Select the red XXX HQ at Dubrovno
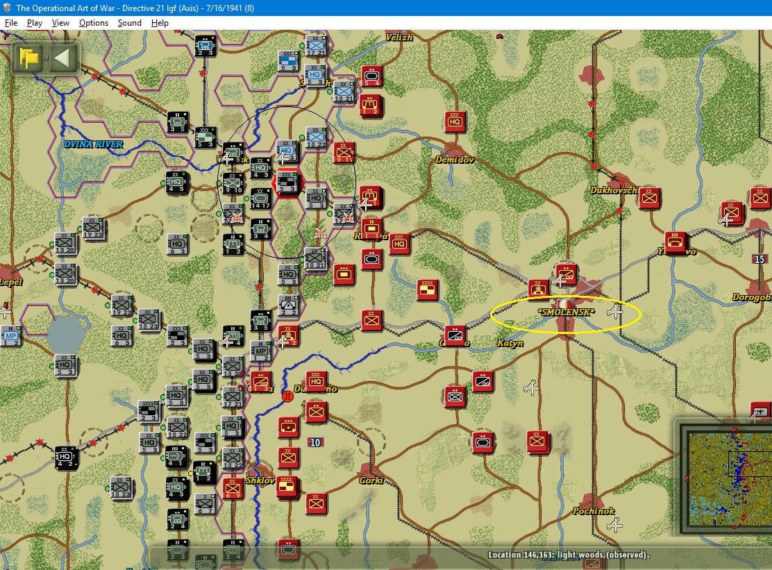Screen dimensions: 772x570 (316, 381)
